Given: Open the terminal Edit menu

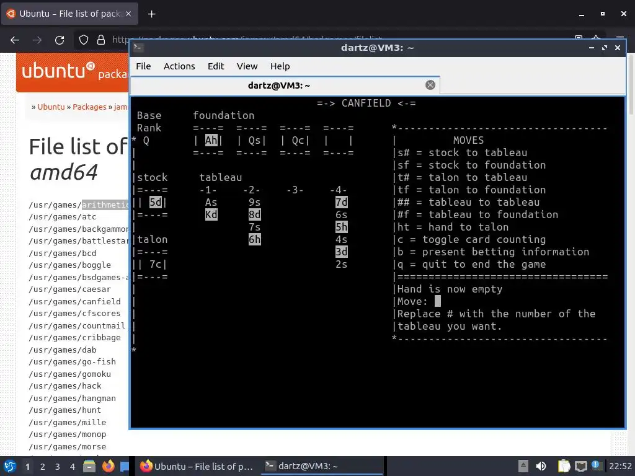Looking at the screenshot, I should click(215, 66).
